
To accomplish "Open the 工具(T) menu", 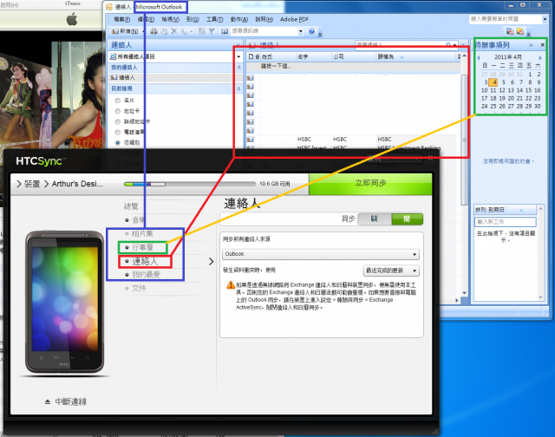I will coord(214,19).
